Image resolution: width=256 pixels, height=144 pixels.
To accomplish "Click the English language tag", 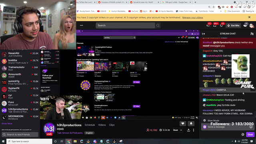I will (89, 133).
